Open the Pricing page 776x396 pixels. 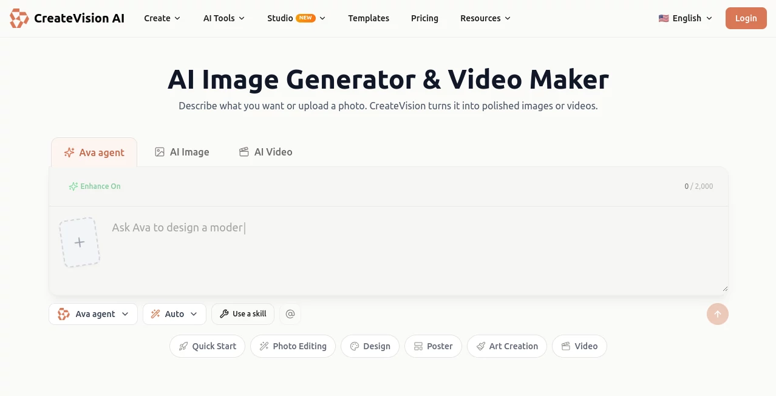click(x=424, y=18)
